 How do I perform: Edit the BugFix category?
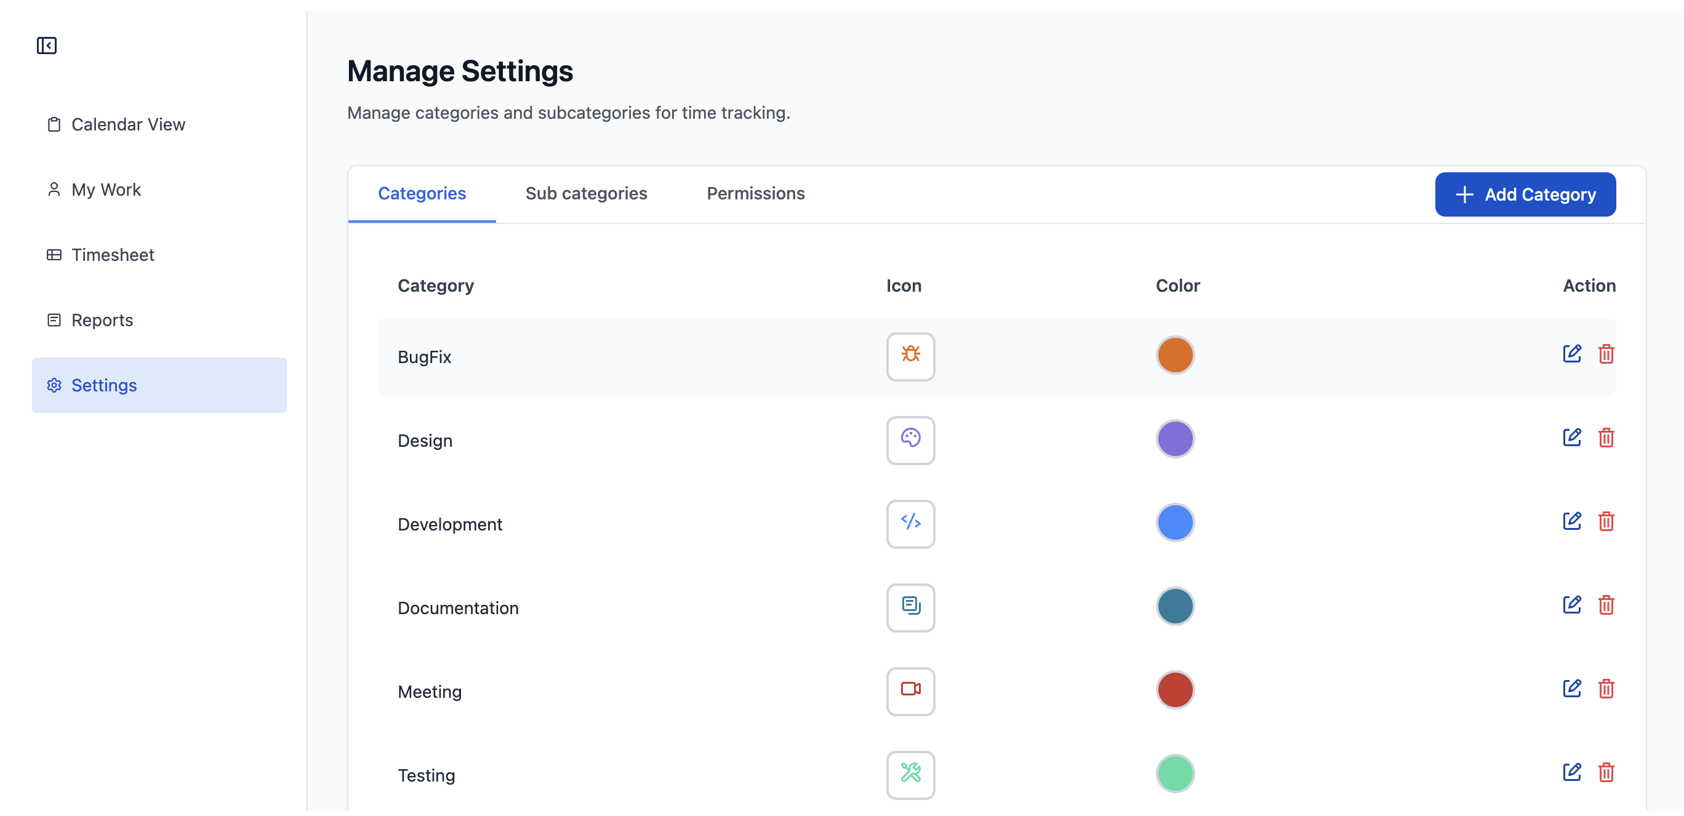[1571, 354]
